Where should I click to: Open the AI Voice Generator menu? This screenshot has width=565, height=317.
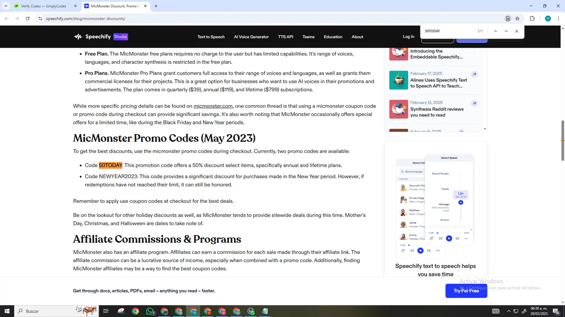pyautogui.click(x=251, y=37)
